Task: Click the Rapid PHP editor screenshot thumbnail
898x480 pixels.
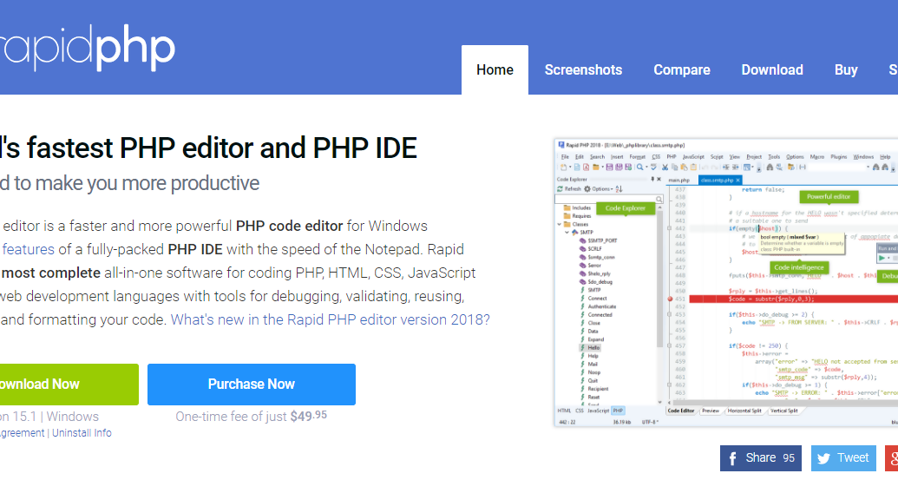Action: click(726, 282)
